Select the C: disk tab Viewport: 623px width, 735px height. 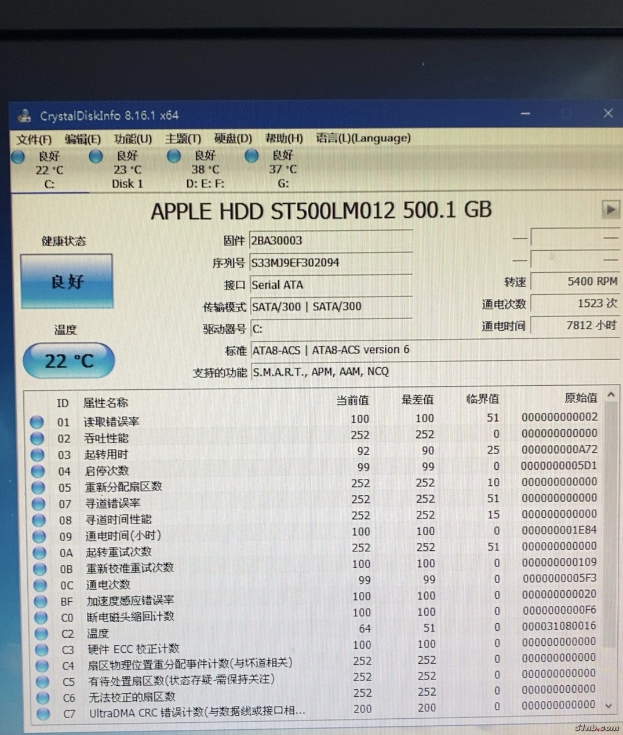pyautogui.click(x=49, y=170)
